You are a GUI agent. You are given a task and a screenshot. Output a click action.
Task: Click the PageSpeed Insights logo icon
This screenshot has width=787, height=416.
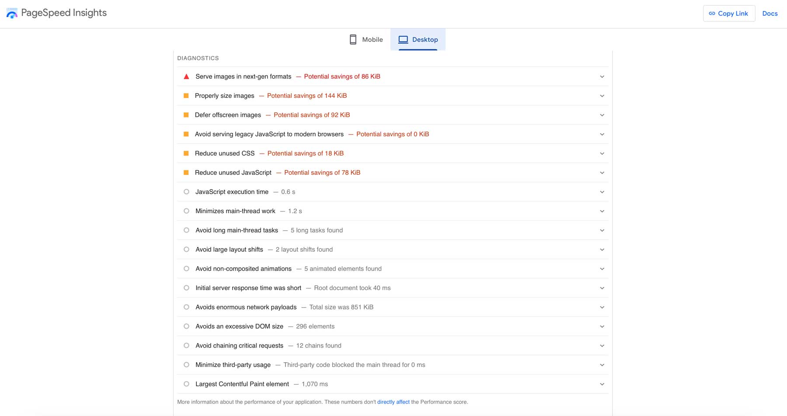(12, 13)
